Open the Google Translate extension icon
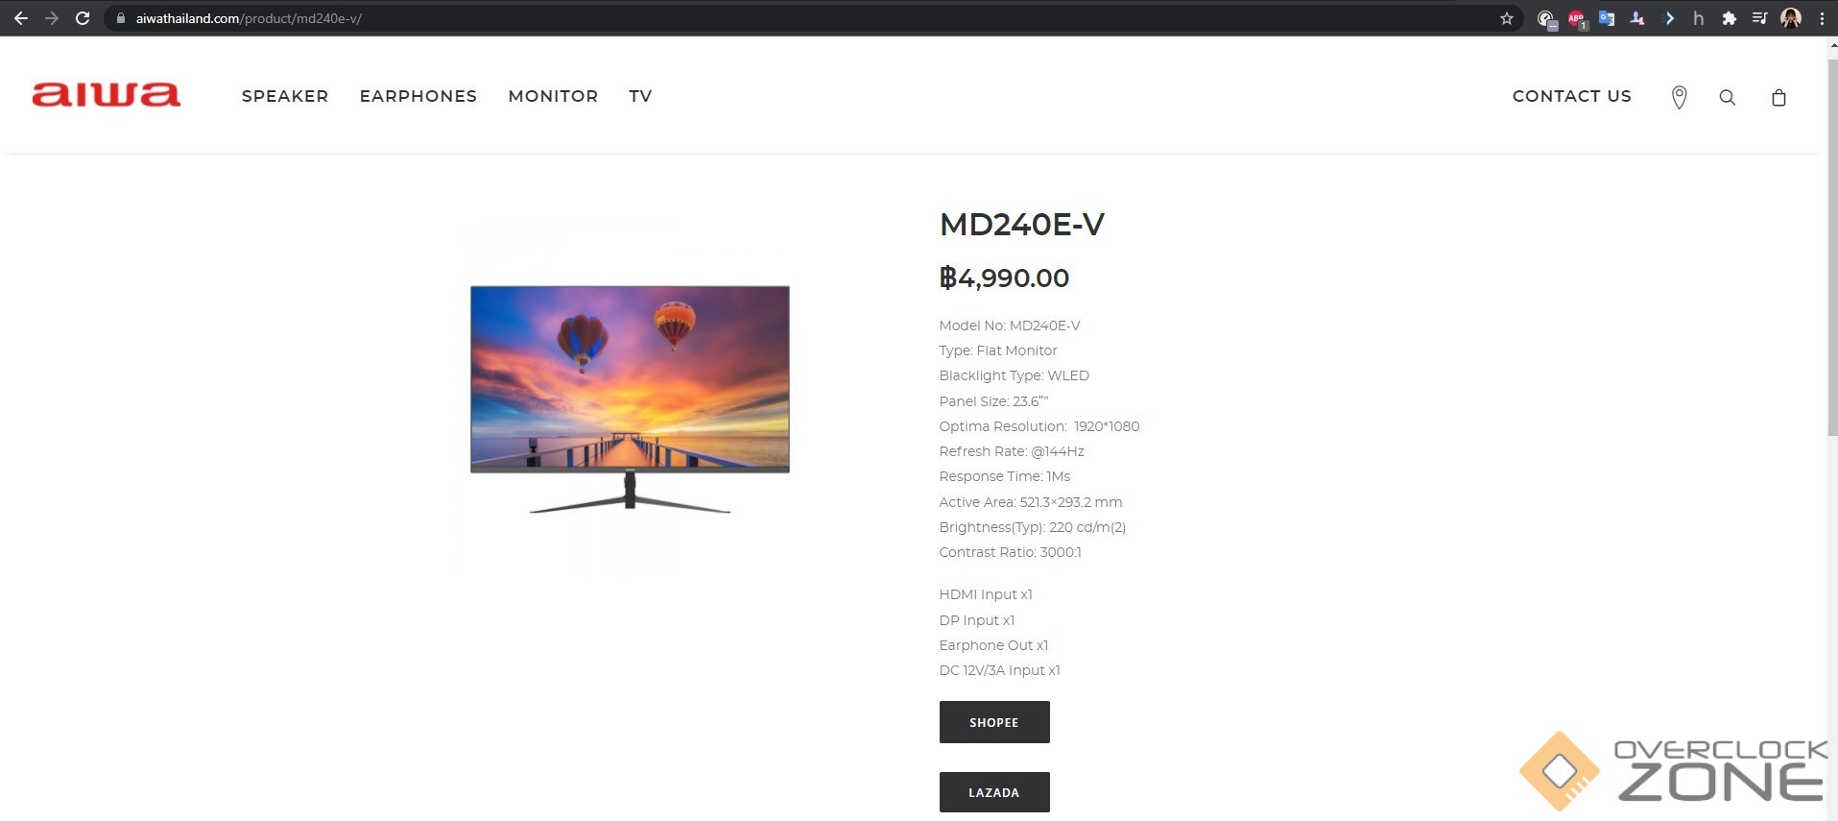Image resolution: width=1838 pixels, height=821 pixels. pyautogui.click(x=1607, y=18)
